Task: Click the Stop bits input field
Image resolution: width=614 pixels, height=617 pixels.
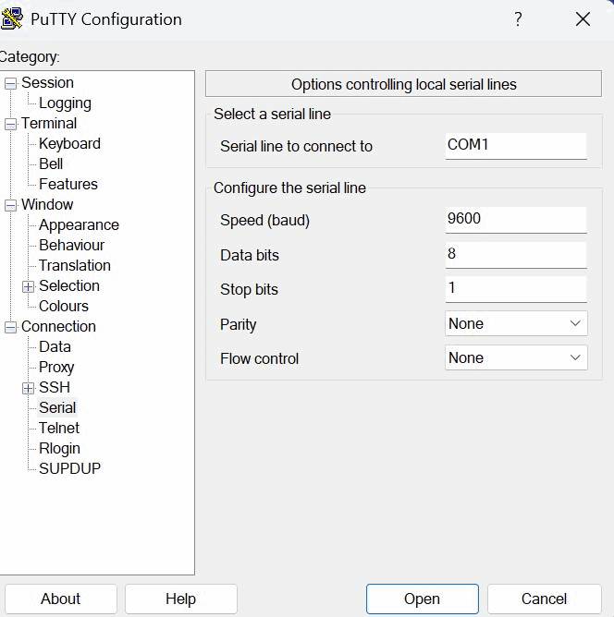Action: point(516,289)
